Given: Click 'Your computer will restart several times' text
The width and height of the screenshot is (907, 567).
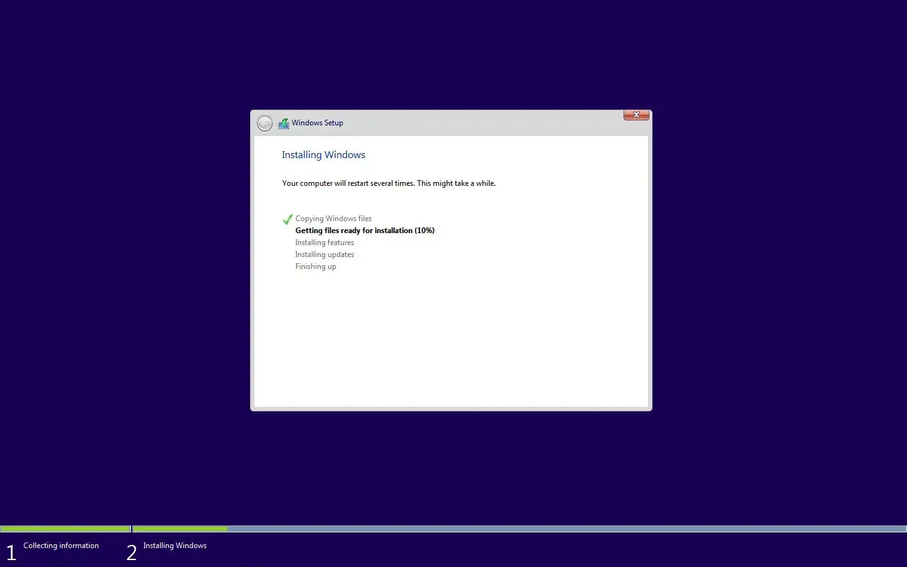Looking at the screenshot, I should (x=389, y=183).
